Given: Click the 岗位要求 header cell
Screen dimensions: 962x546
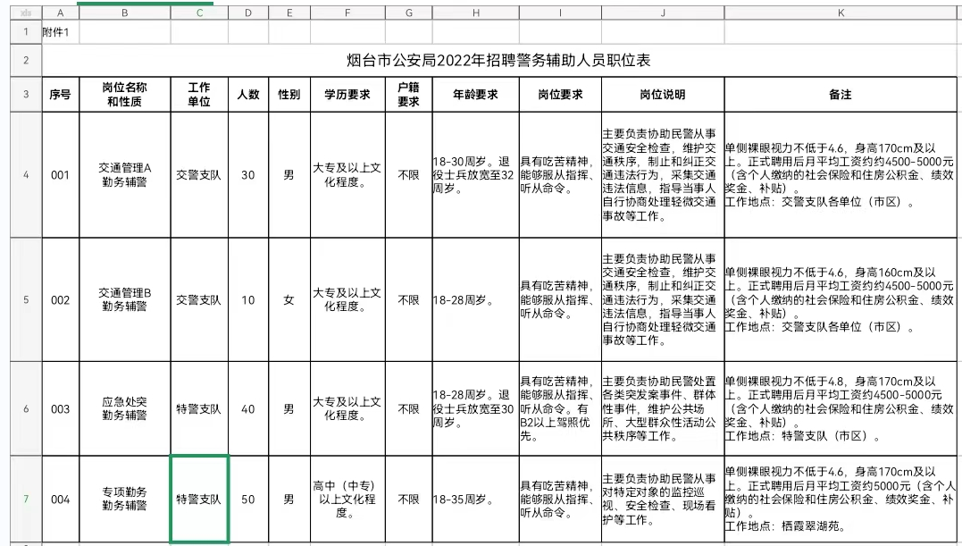Looking at the screenshot, I should 560,95.
